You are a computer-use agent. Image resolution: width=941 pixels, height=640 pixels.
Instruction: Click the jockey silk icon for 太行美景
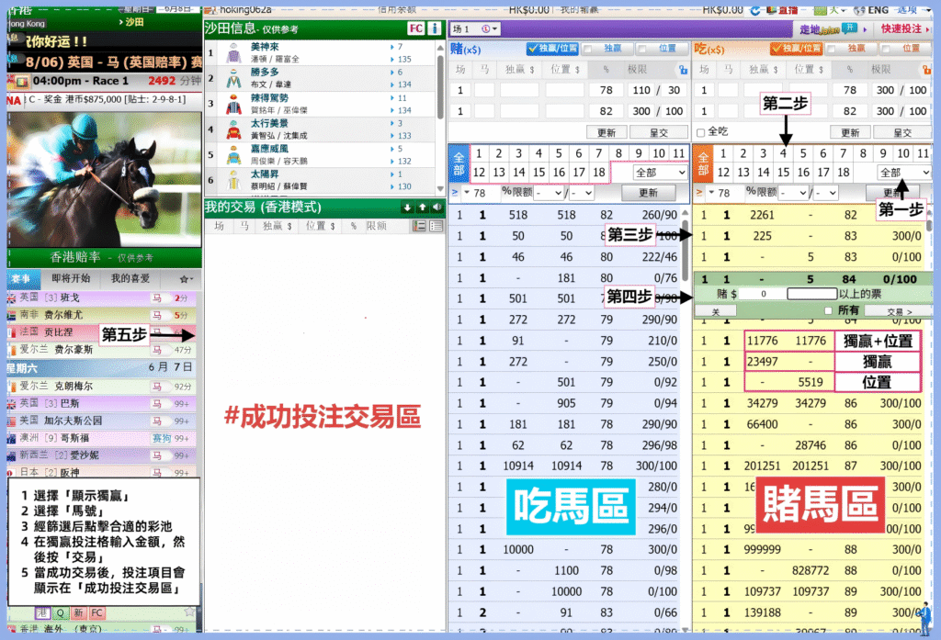tap(233, 129)
